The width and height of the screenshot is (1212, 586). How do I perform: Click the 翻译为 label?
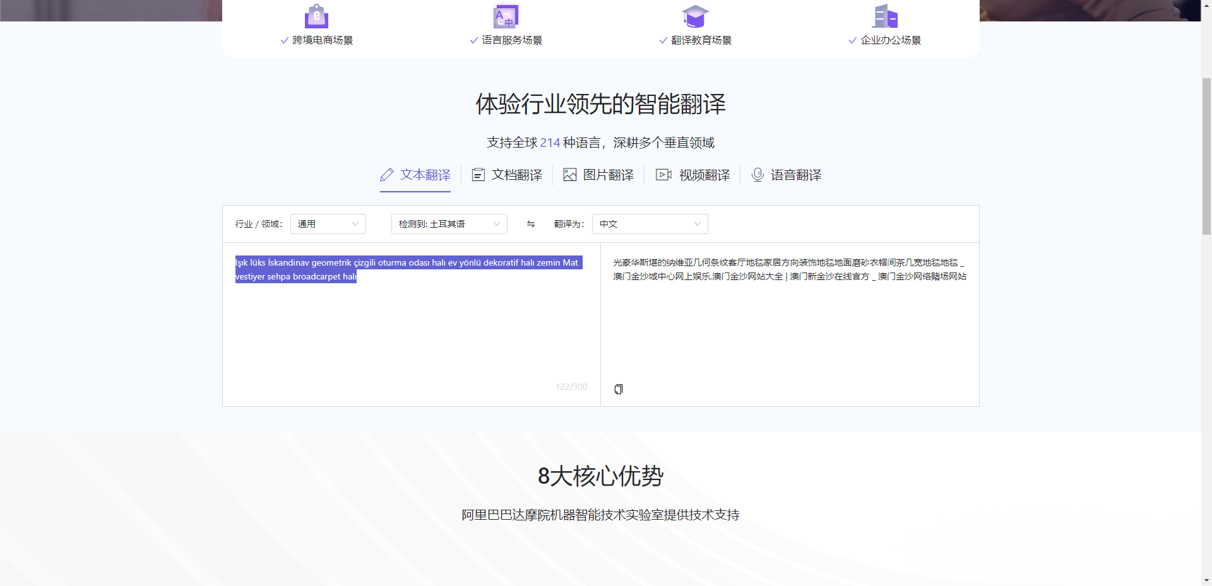569,224
